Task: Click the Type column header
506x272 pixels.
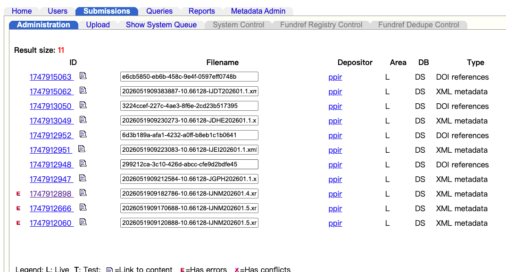Action: 475,63
